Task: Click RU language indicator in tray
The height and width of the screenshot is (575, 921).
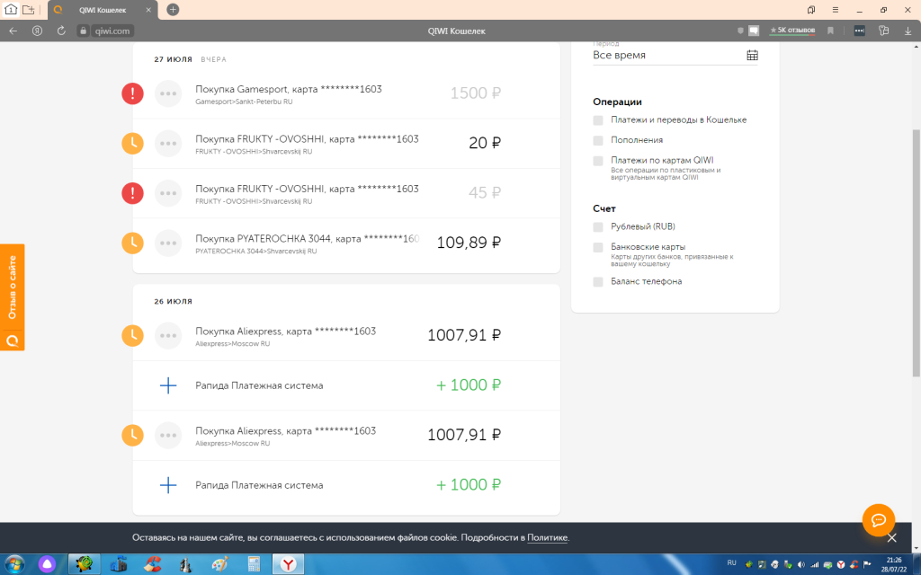Action: 731,563
